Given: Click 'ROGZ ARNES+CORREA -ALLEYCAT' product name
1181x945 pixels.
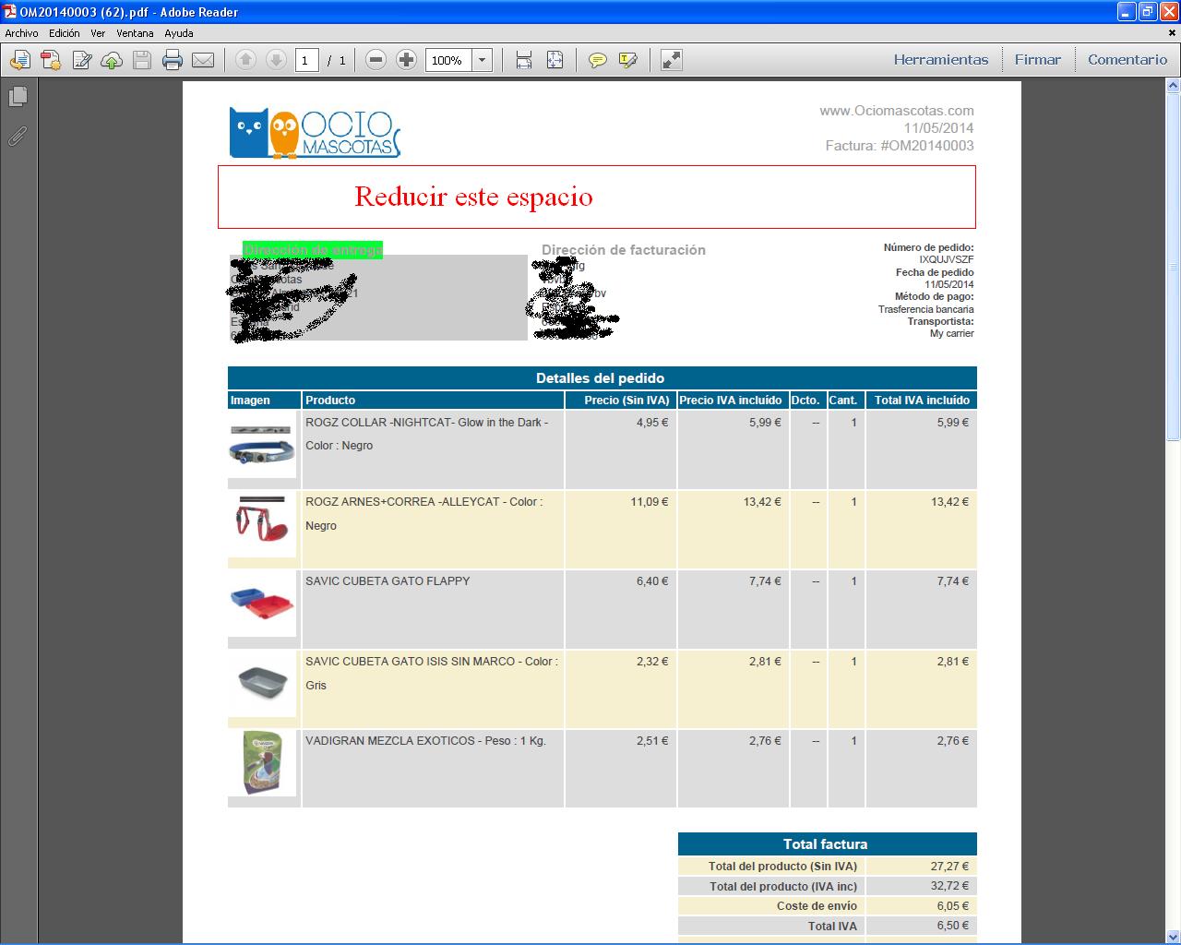Looking at the screenshot, I should (402, 502).
